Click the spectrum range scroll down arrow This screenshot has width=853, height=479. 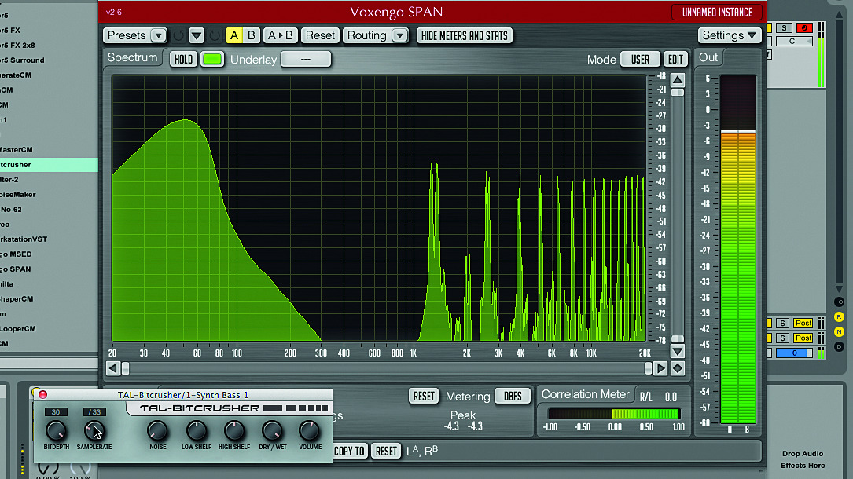coord(677,352)
